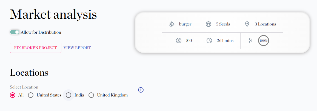Click the globe icon for Seeds

click(209, 24)
